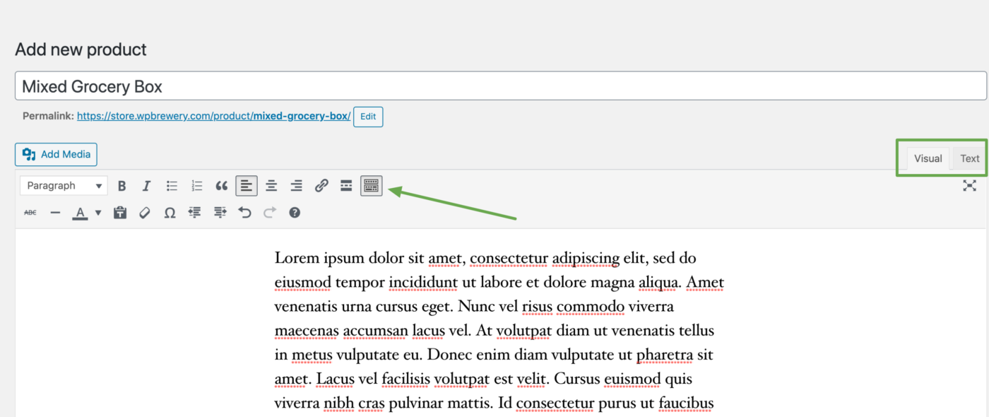Align text center
The height and width of the screenshot is (417, 989).
(271, 186)
